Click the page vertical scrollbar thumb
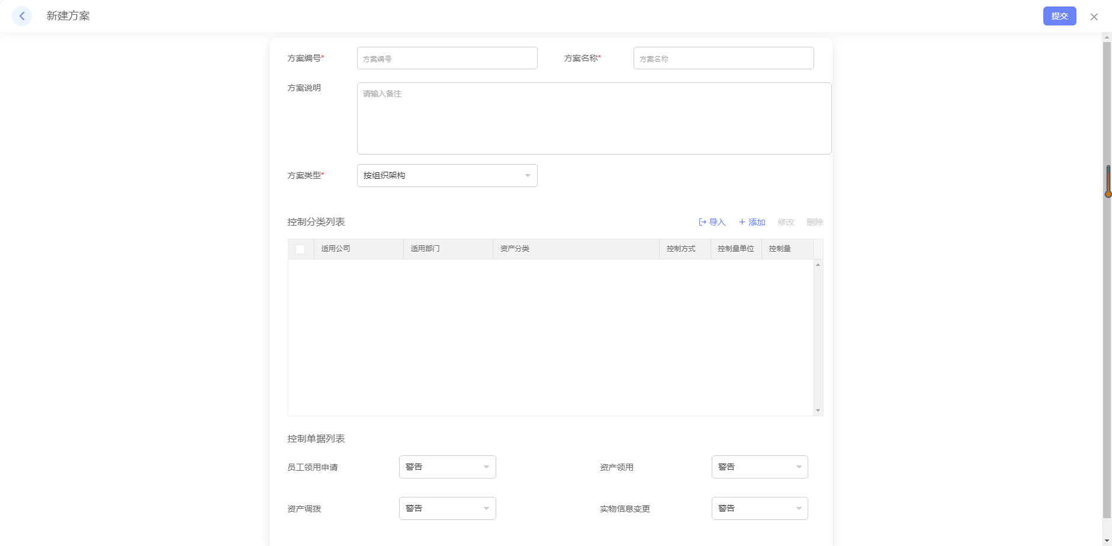This screenshot has width=1112, height=546. click(x=1107, y=278)
